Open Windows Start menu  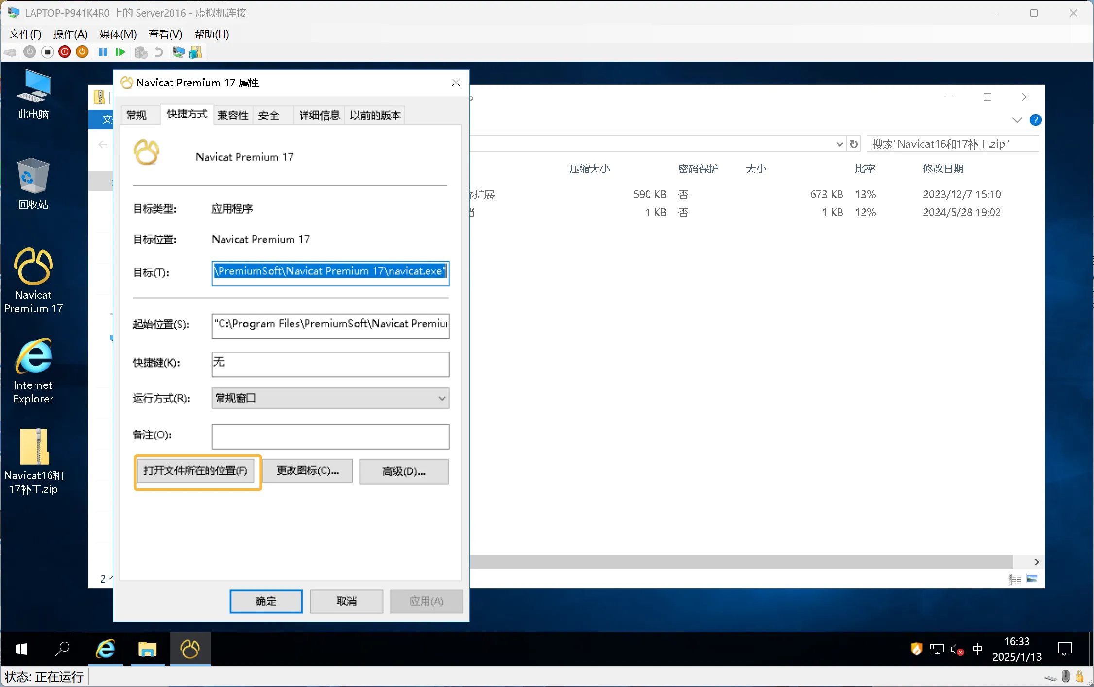point(21,649)
